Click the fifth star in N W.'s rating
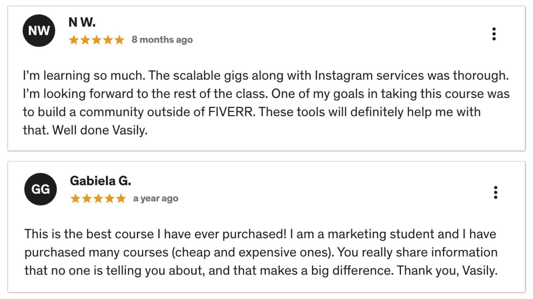Viewport: 533px width, 299px height. [x=119, y=40]
